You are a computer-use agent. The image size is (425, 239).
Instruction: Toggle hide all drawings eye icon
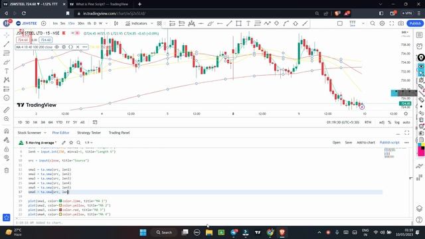[7, 158]
